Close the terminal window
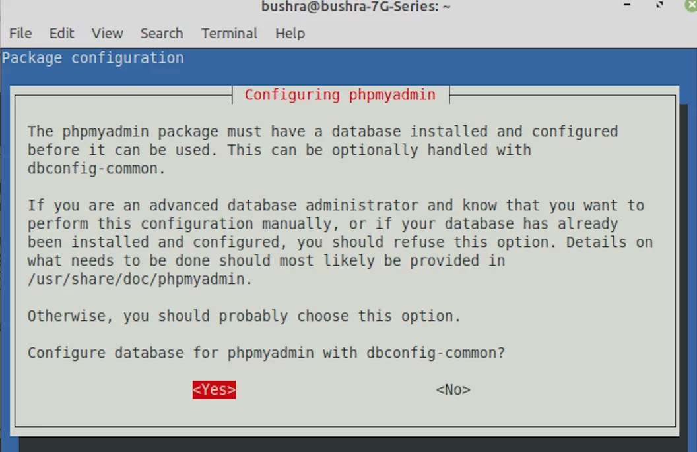This screenshot has width=697, height=452. [x=691, y=5]
